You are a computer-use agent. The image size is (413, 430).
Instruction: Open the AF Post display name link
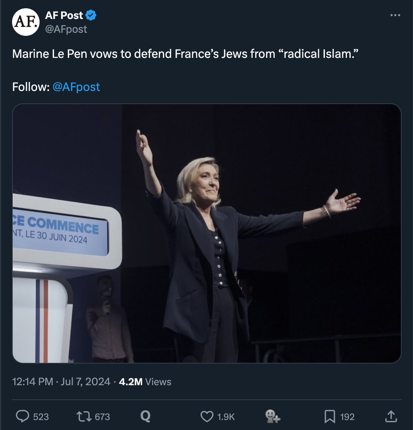coord(64,16)
